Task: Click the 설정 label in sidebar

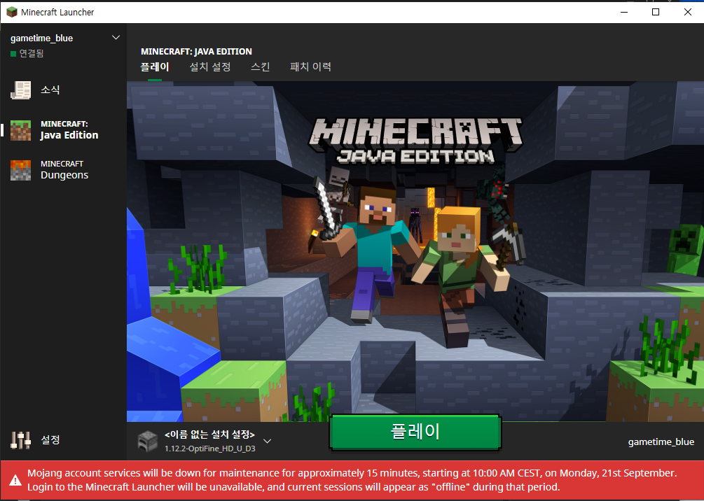Action: 50,440
